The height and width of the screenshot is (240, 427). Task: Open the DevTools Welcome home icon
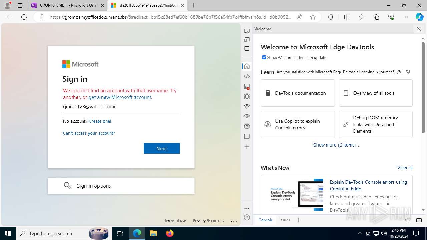[x=247, y=66]
